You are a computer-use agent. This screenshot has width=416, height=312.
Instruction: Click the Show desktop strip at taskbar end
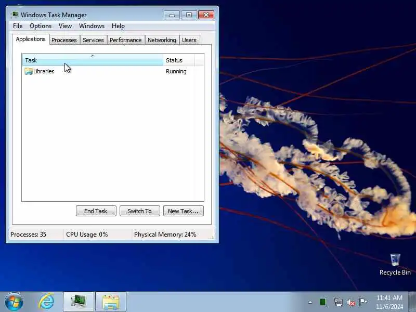[x=412, y=302]
